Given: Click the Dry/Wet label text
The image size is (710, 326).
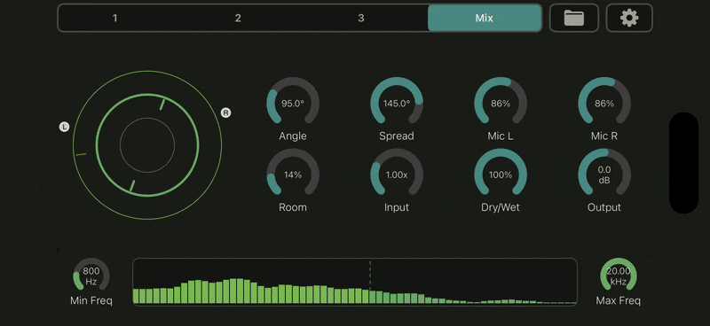Looking at the screenshot, I should click(x=501, y=207).
